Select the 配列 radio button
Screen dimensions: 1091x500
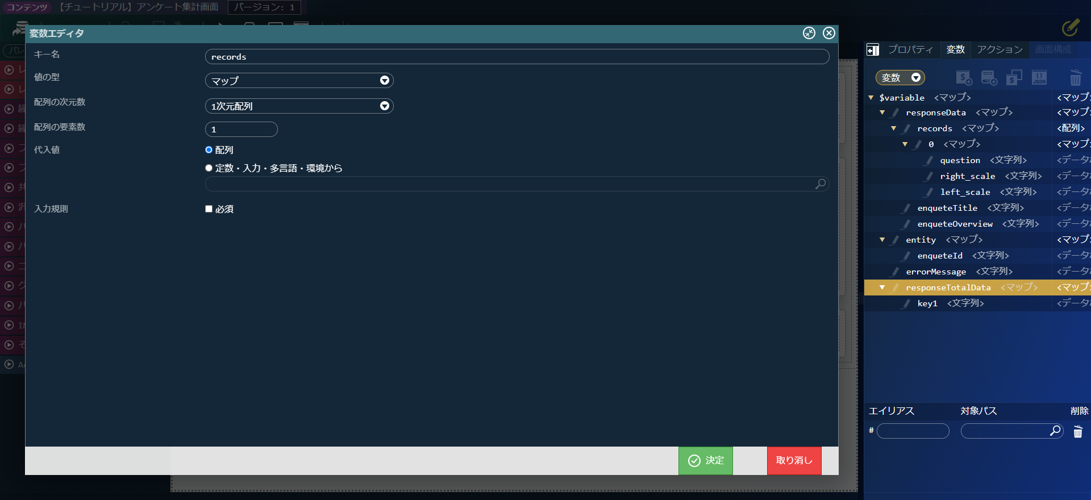209,150
